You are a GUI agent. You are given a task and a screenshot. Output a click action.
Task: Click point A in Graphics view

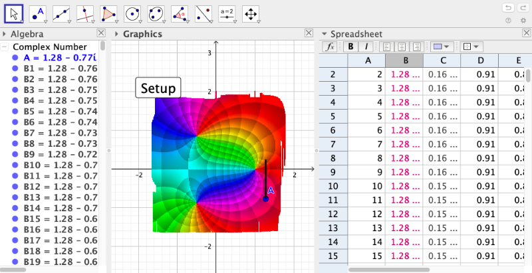(x=265, y=199)
